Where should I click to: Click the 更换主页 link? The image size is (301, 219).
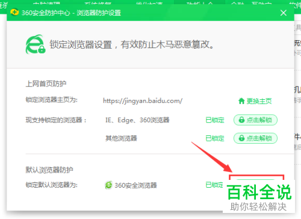[255, 101]
